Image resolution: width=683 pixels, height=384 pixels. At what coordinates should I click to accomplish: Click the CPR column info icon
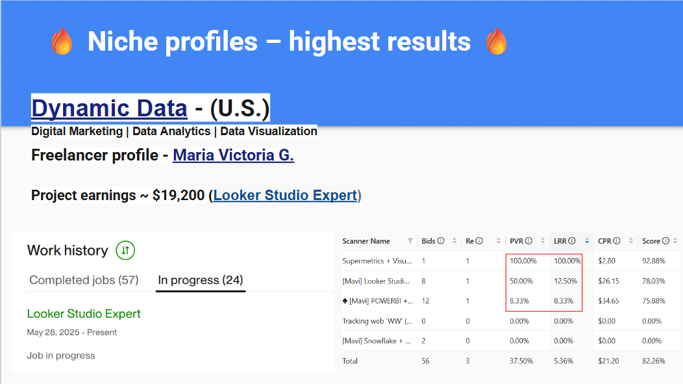pos(616,240)
